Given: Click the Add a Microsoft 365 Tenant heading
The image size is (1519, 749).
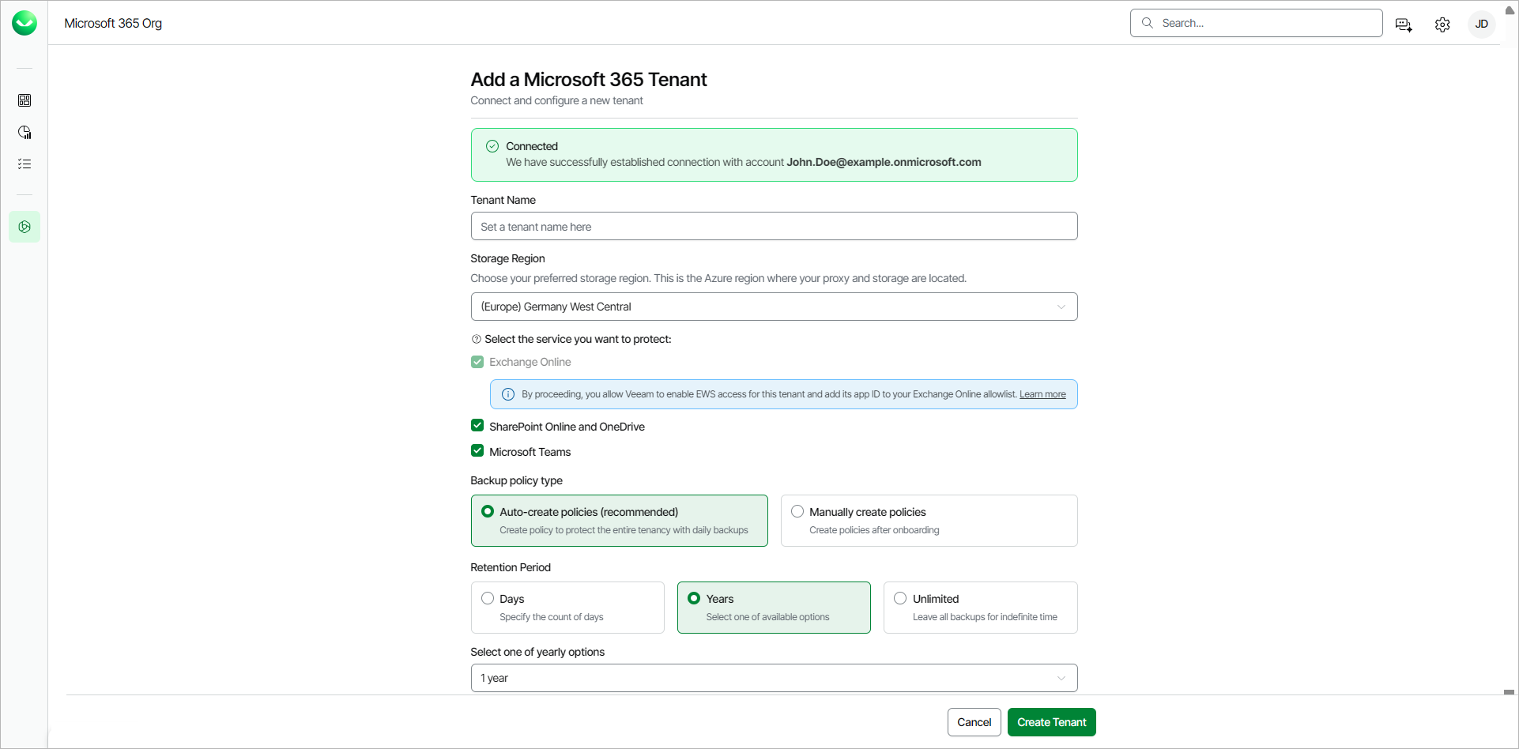Looking at the screenshot, I should coord(589,80).
